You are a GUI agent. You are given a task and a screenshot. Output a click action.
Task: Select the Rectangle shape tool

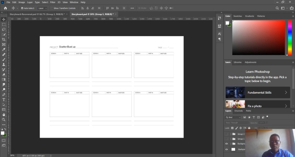(3, 109)
